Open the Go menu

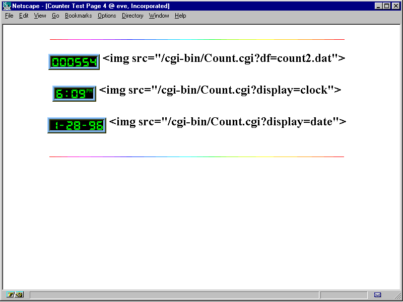(x=55, y=16)
